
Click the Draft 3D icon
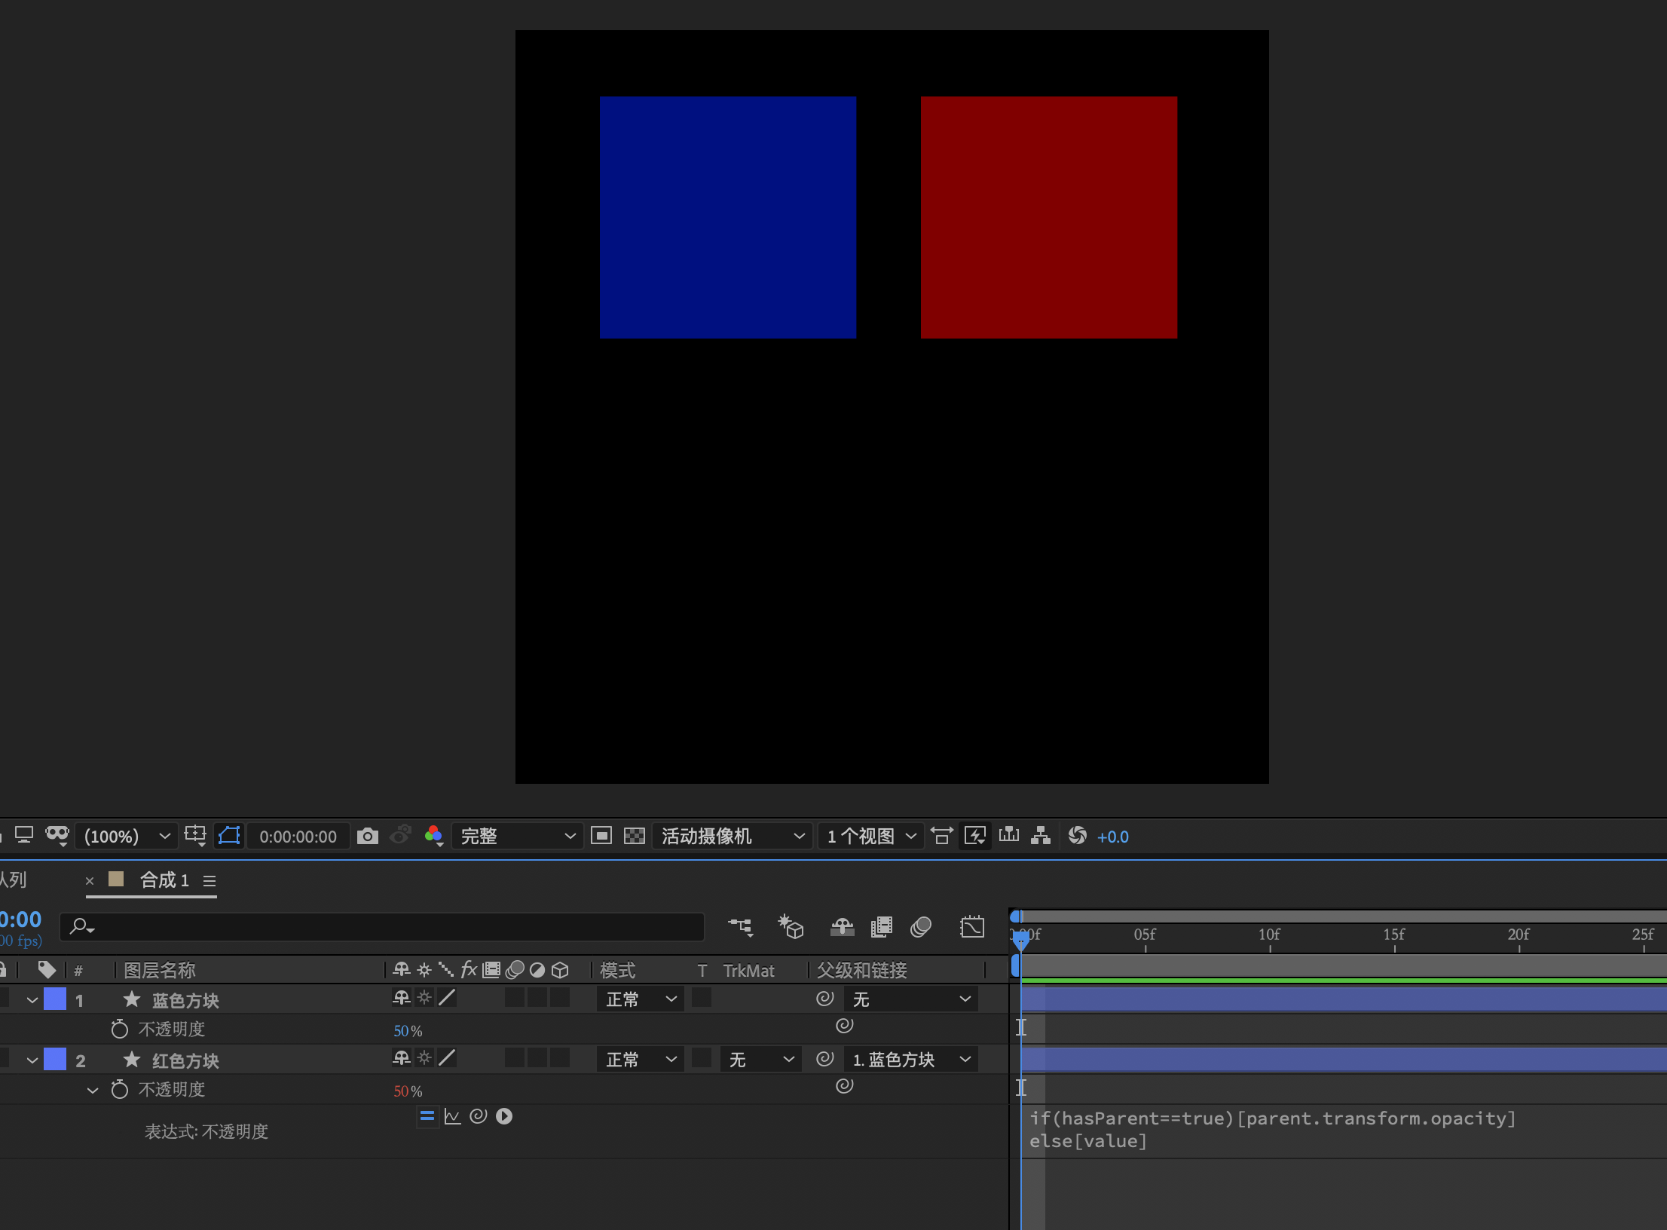(x=791, y=926)
